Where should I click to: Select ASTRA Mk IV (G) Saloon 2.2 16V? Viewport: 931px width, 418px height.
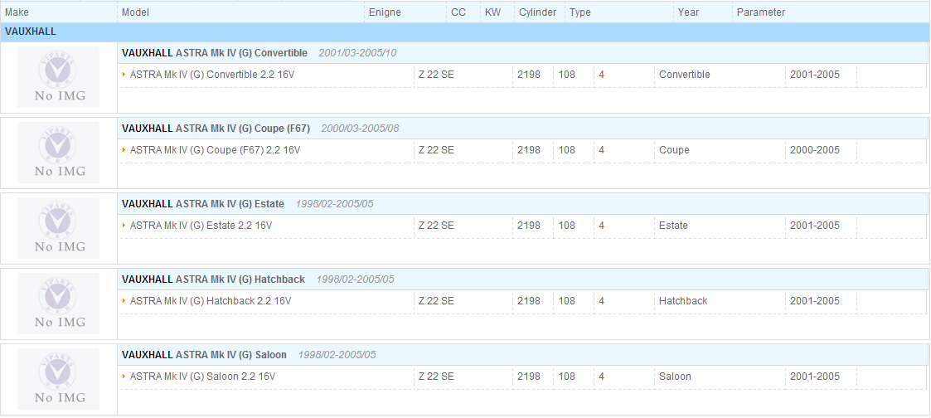point(202,377)
